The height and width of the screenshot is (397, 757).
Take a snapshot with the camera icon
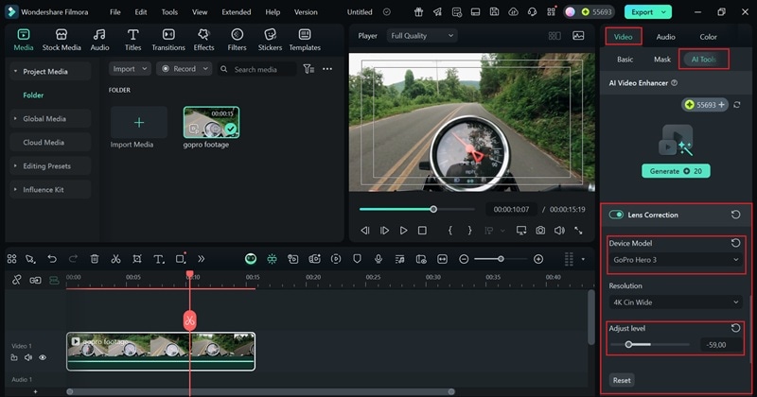[x=540, y=231]
